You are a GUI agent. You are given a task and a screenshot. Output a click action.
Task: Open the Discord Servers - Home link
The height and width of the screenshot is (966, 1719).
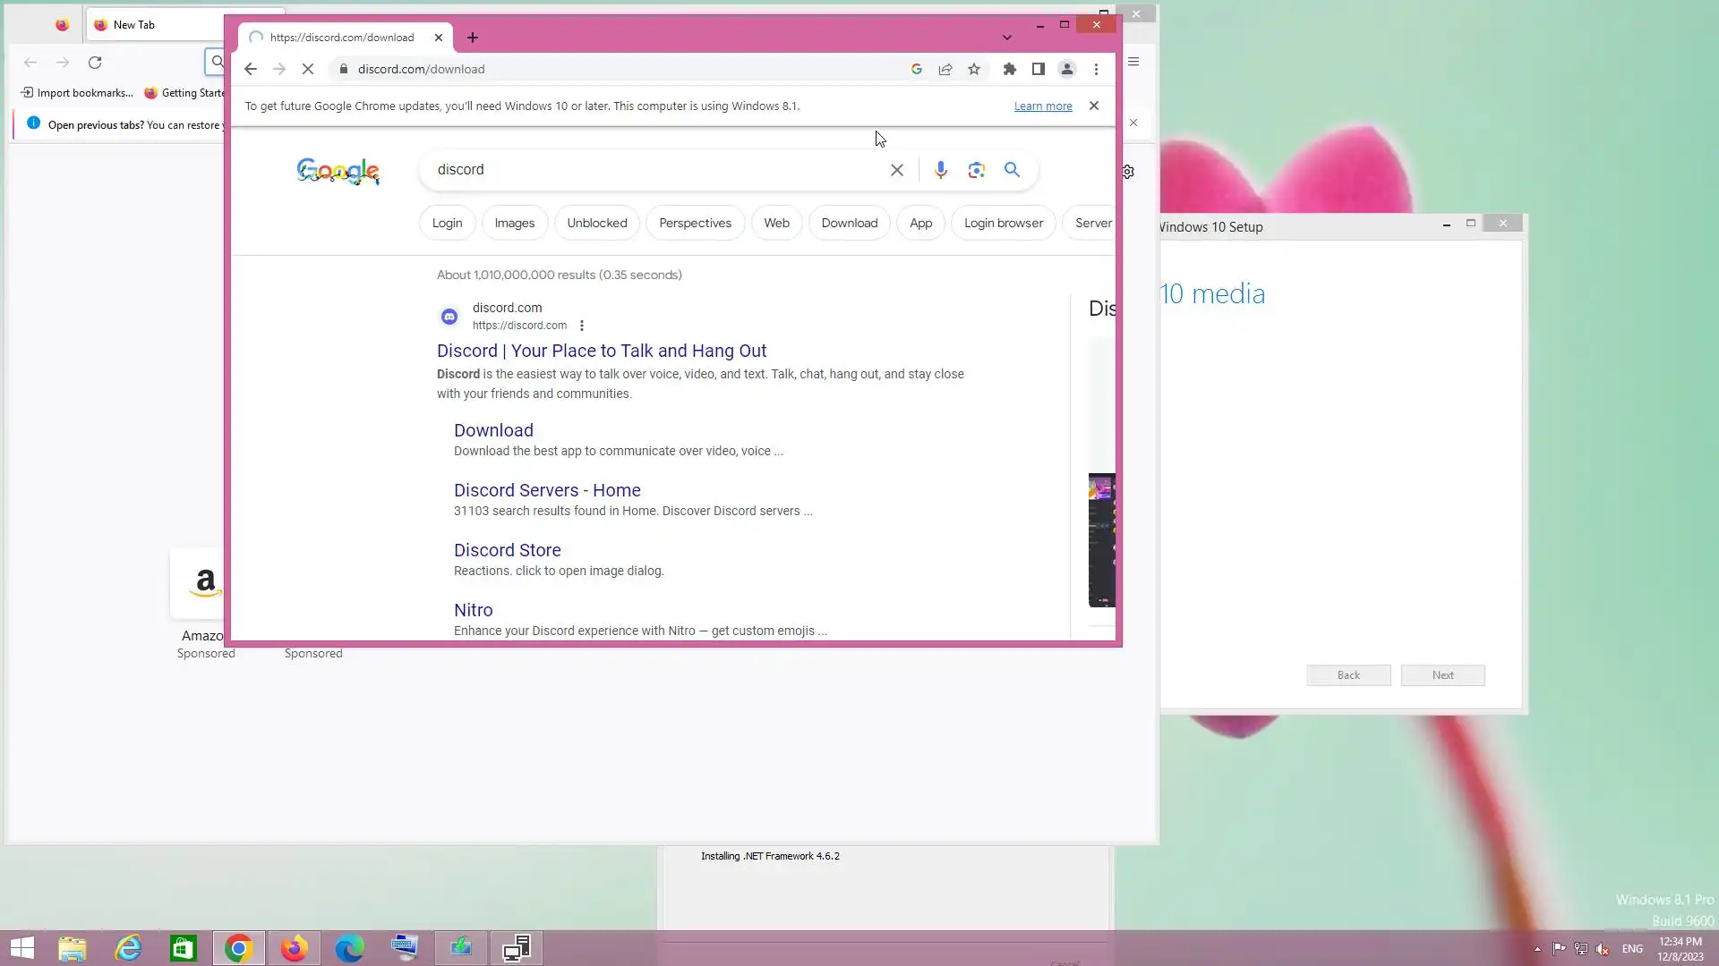click(547, 490)
